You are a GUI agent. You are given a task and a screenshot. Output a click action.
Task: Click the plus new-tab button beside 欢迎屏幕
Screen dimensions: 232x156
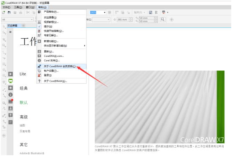23,26
